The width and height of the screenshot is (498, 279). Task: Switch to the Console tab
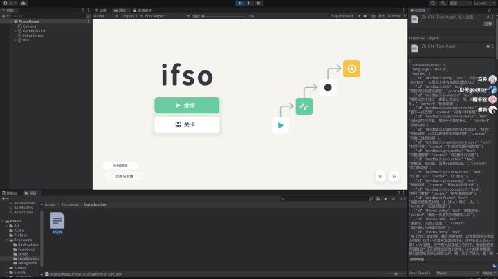10,193
